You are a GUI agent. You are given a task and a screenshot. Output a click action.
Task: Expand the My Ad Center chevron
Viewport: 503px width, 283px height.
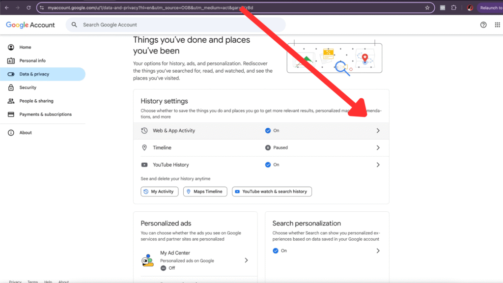(x=246, y=260)
